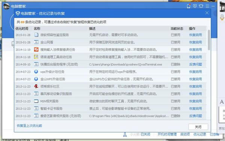Click the icon beside 智能卡证书服务

point(36,108)
